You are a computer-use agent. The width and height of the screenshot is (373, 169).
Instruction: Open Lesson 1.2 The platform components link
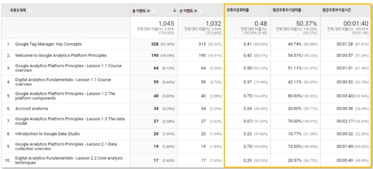[x=65, y=96]
